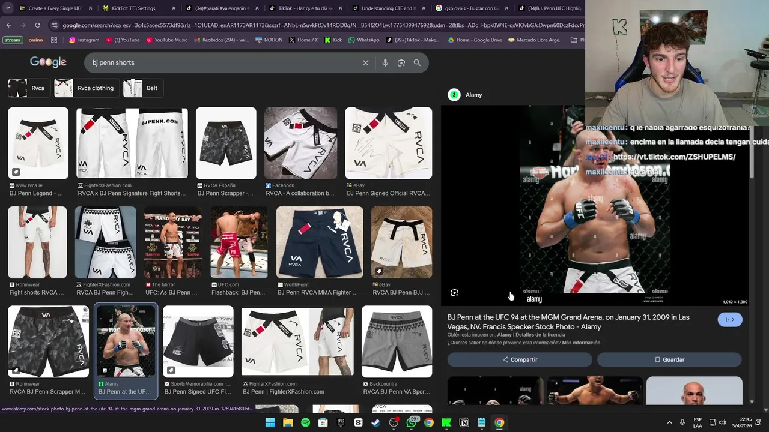
Task: Click in the bj penn shorts search field
Action: 222,62
